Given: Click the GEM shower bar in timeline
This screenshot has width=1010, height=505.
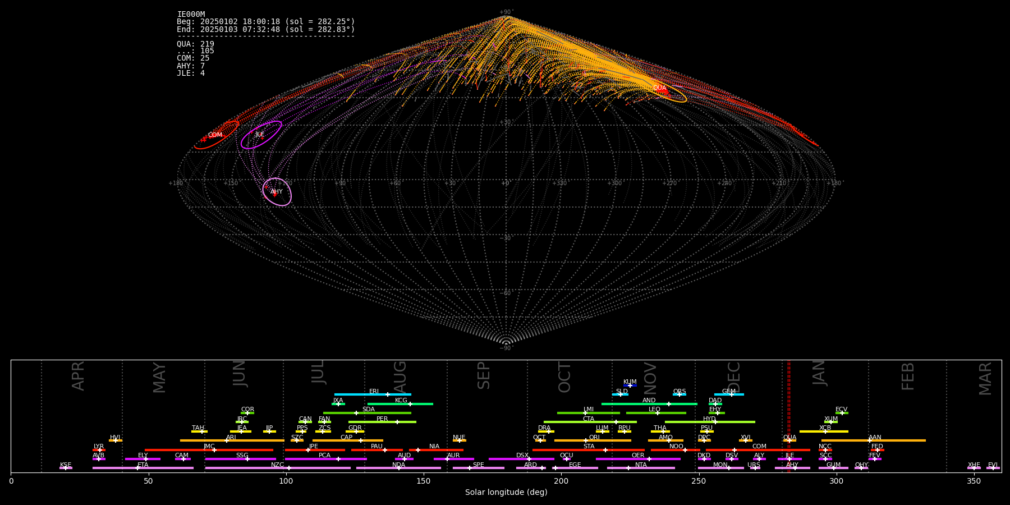Looking at the screenshot, I should [x=729, y=394].
